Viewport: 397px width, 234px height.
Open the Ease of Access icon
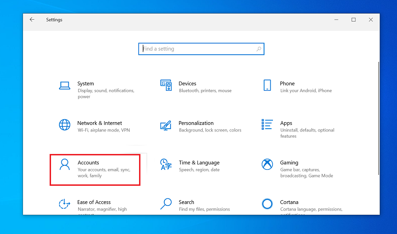tap(65, 204)
